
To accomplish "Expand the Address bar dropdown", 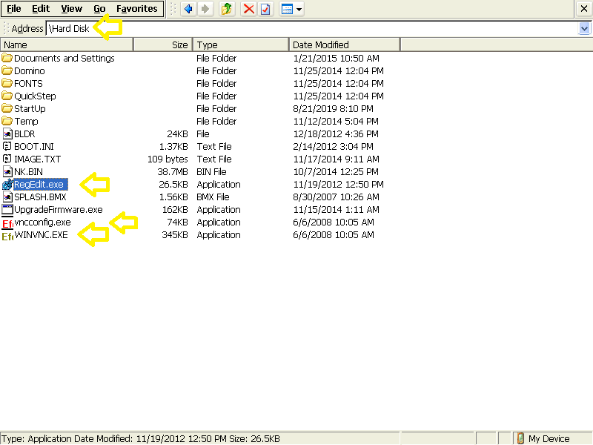I will tap(584, 28).
